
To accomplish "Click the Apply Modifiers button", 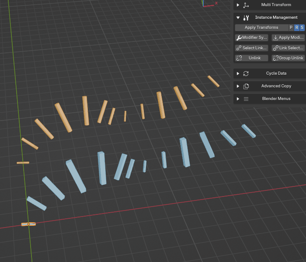I will point(288,38).
